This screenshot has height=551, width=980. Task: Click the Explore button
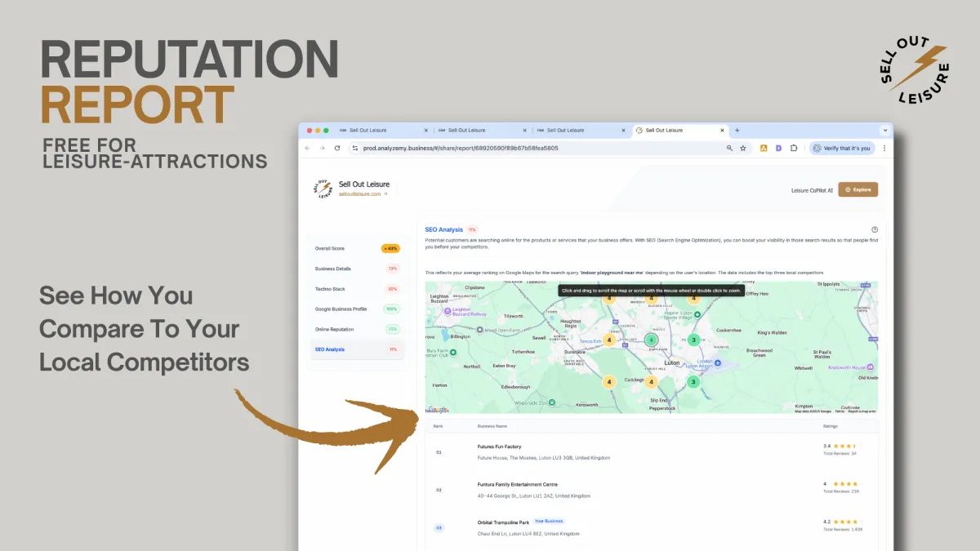click(x=858, y=189)
